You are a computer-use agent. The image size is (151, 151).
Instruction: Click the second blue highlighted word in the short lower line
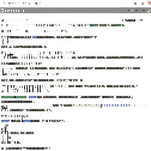(27, 121)
